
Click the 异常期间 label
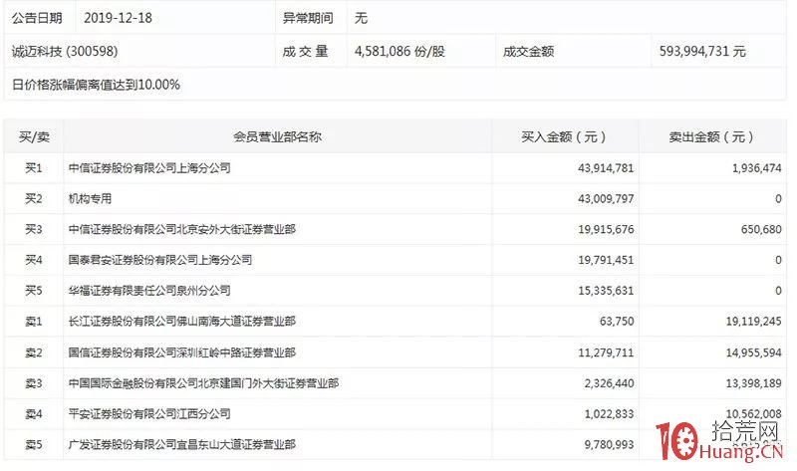308,18
